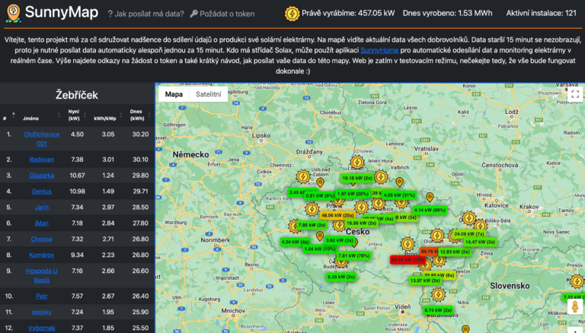The image size is (585, 333).
Task: Switch map to Satelitní view
Action: tap(209, 94)
